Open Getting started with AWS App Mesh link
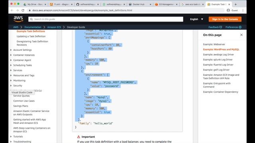 pos(29,121)
